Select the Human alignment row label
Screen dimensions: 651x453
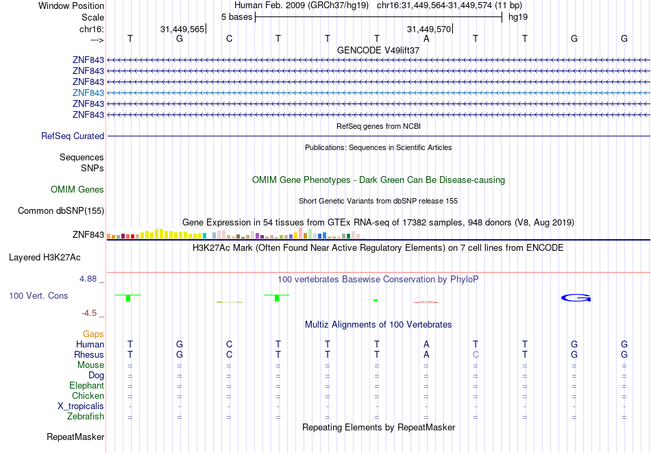point(90,344)
